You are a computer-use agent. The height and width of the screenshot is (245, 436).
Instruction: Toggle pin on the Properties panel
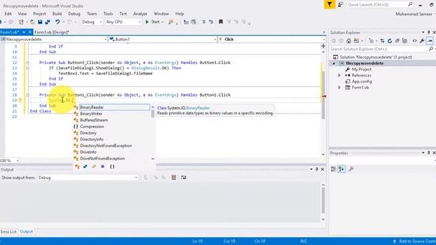pos(429,152)
